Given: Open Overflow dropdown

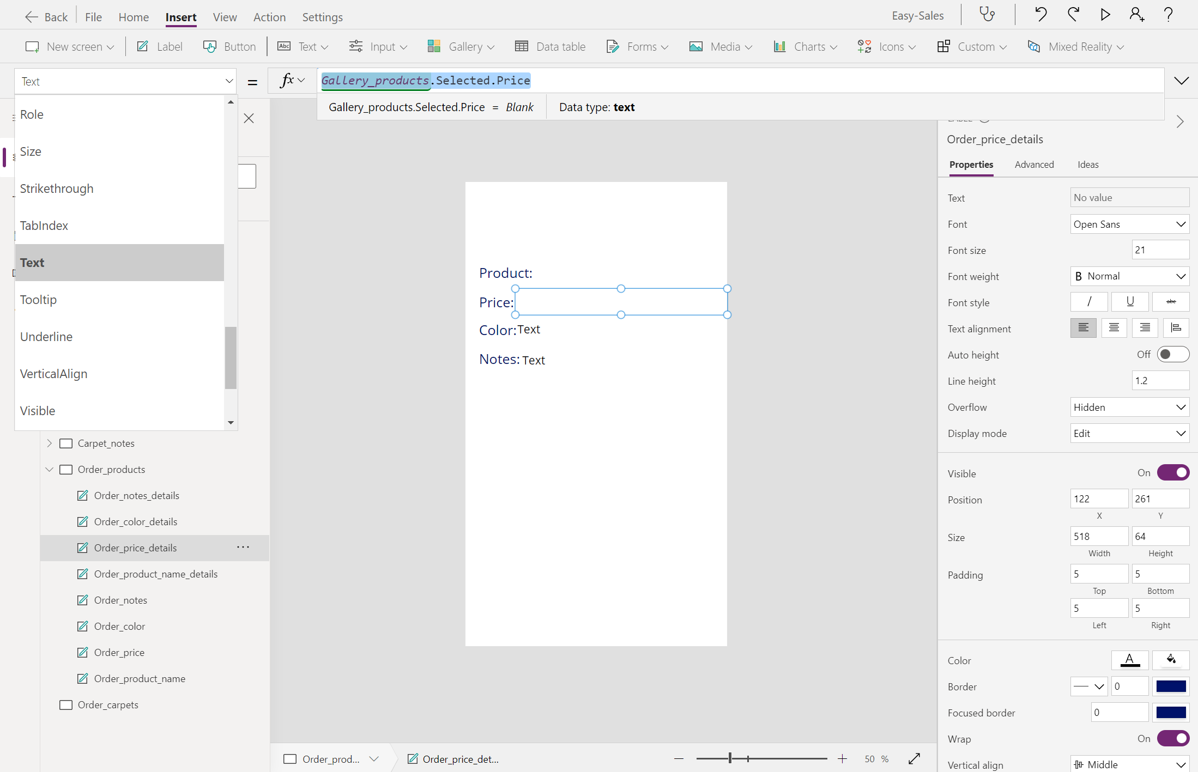Looking at the screenshot, I should (x=1129, y=407).
